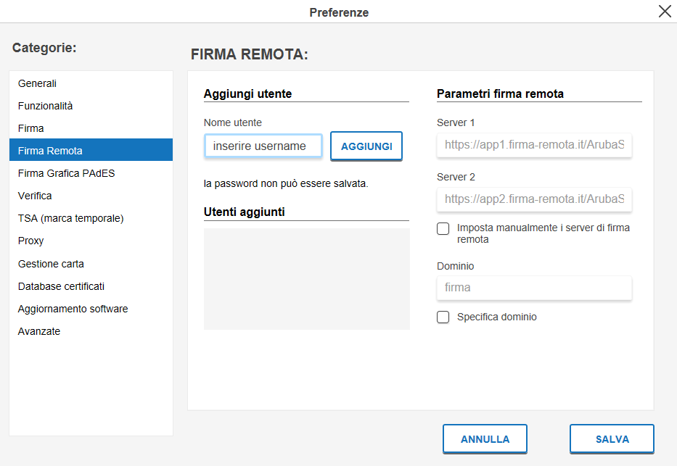Open Gestione carta settings
This screenshot has height=466, width=677.
pos(91,264)
